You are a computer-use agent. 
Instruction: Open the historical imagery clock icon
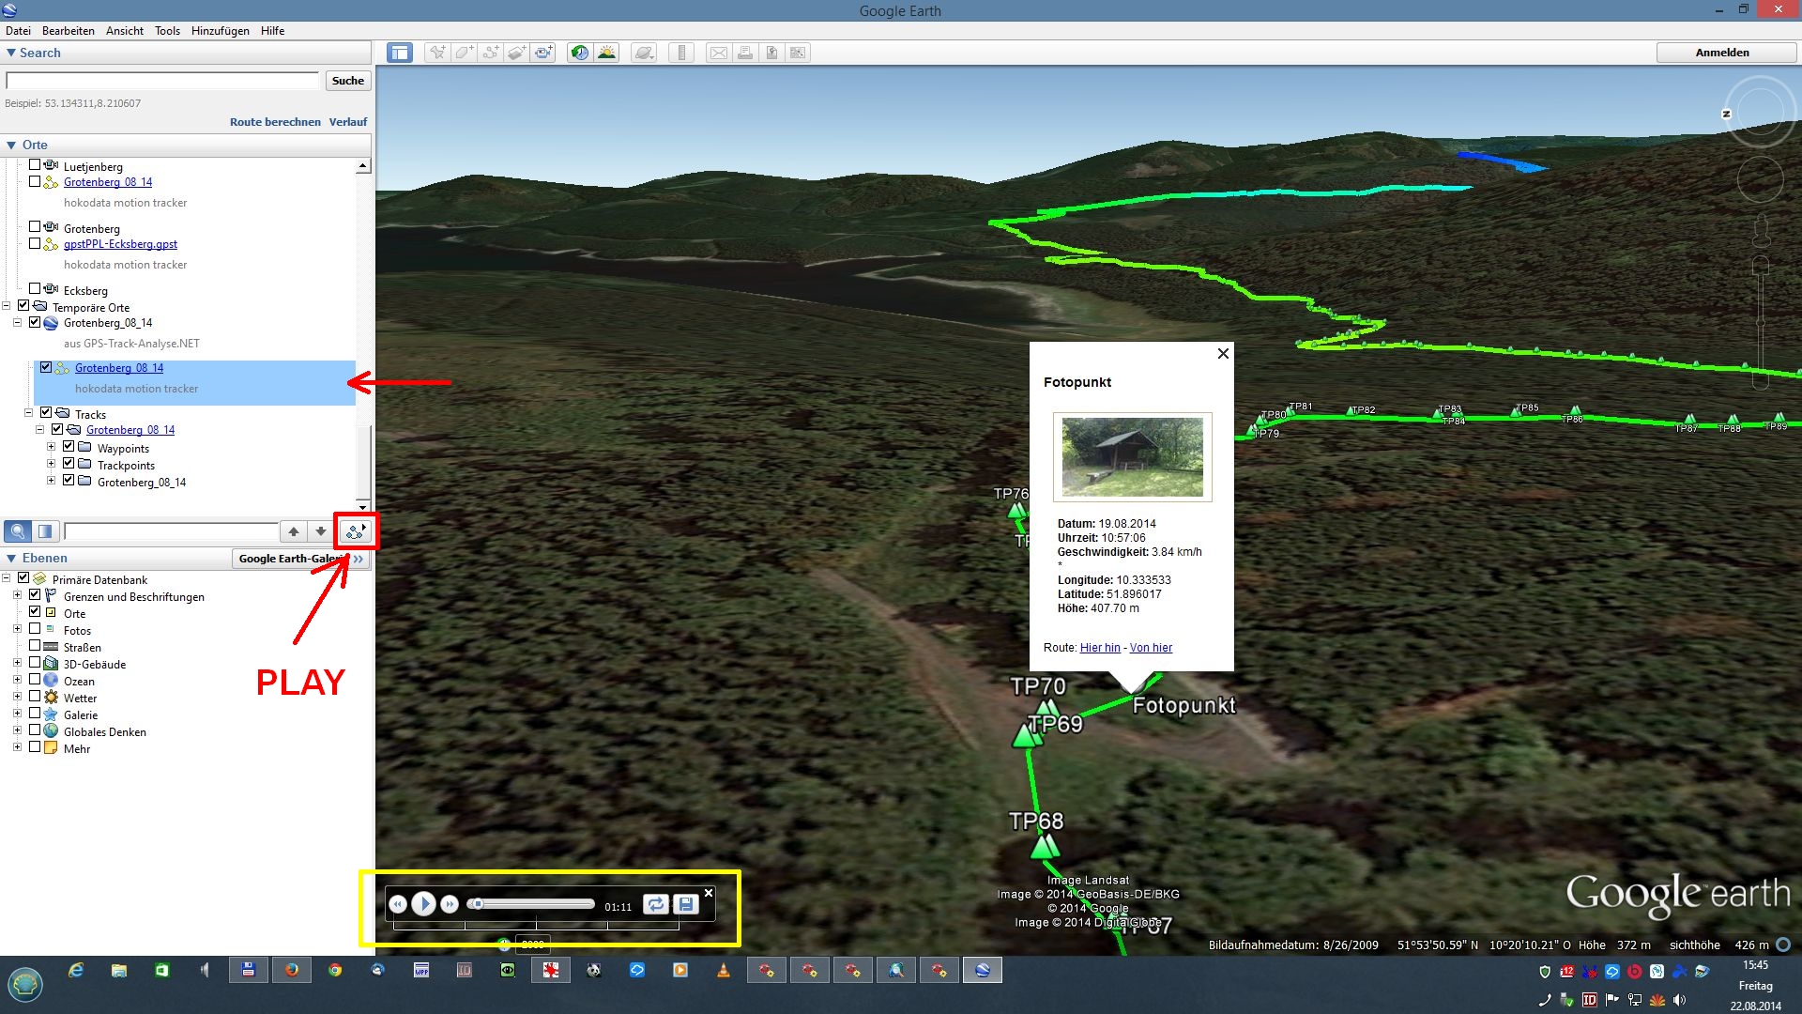(x=580, y=53)
